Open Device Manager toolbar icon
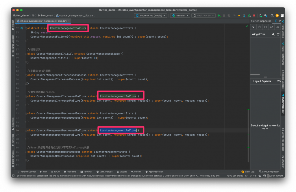Viewport: 296px width, 192px height. pyautogui.click(x=260, y=16)
